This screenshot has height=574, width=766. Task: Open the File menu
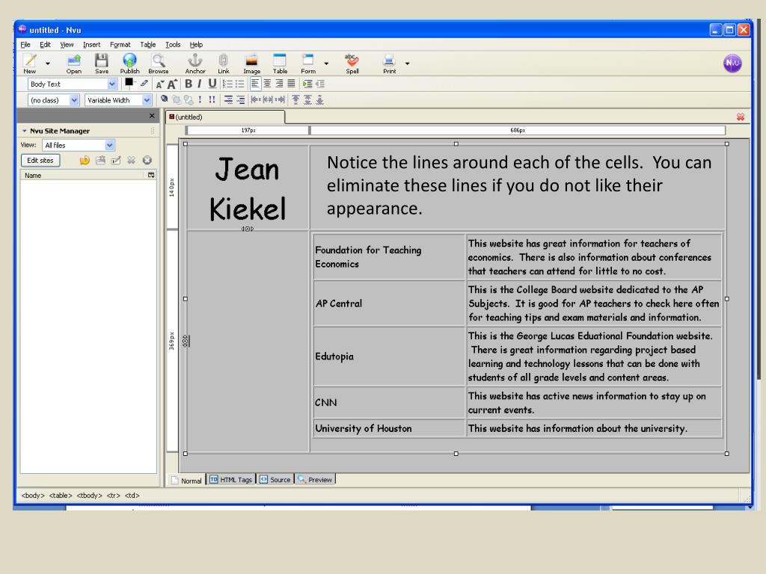tap(25, 44)
